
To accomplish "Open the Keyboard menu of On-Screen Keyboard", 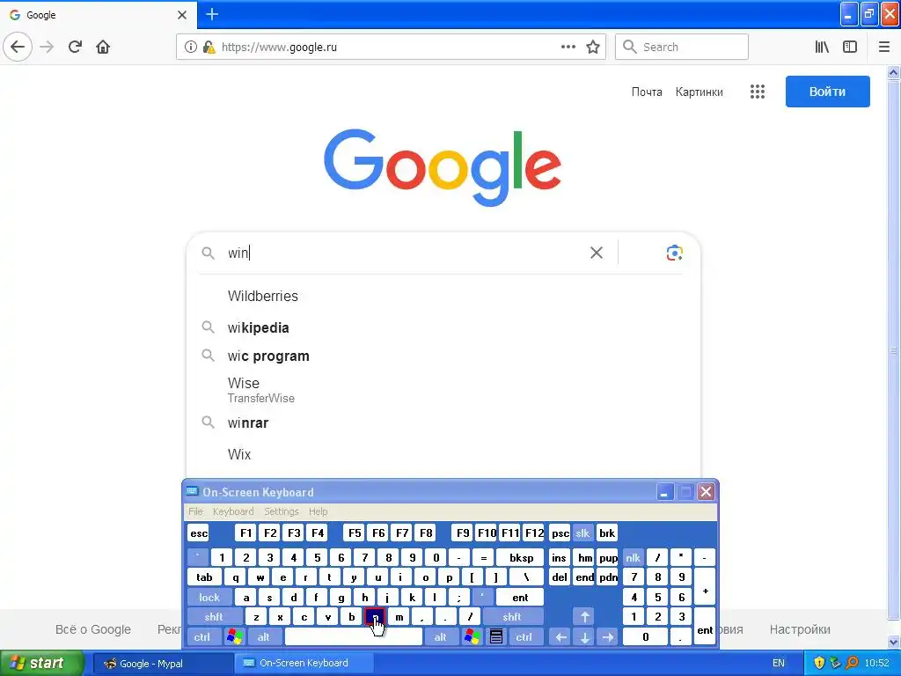I will point(232,511).
